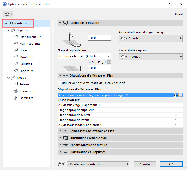
Task: Collapse Dispositions d'affichage en Plan panel
Action: click(60, 75)
